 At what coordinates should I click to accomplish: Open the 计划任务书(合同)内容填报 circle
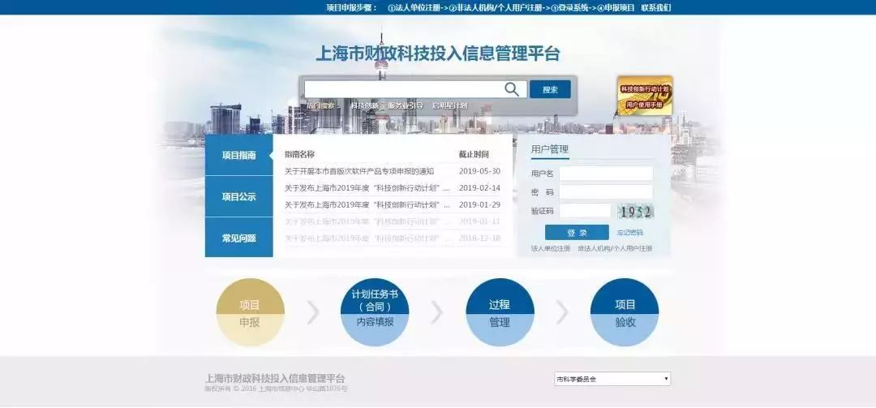click(x=375, y=312)
